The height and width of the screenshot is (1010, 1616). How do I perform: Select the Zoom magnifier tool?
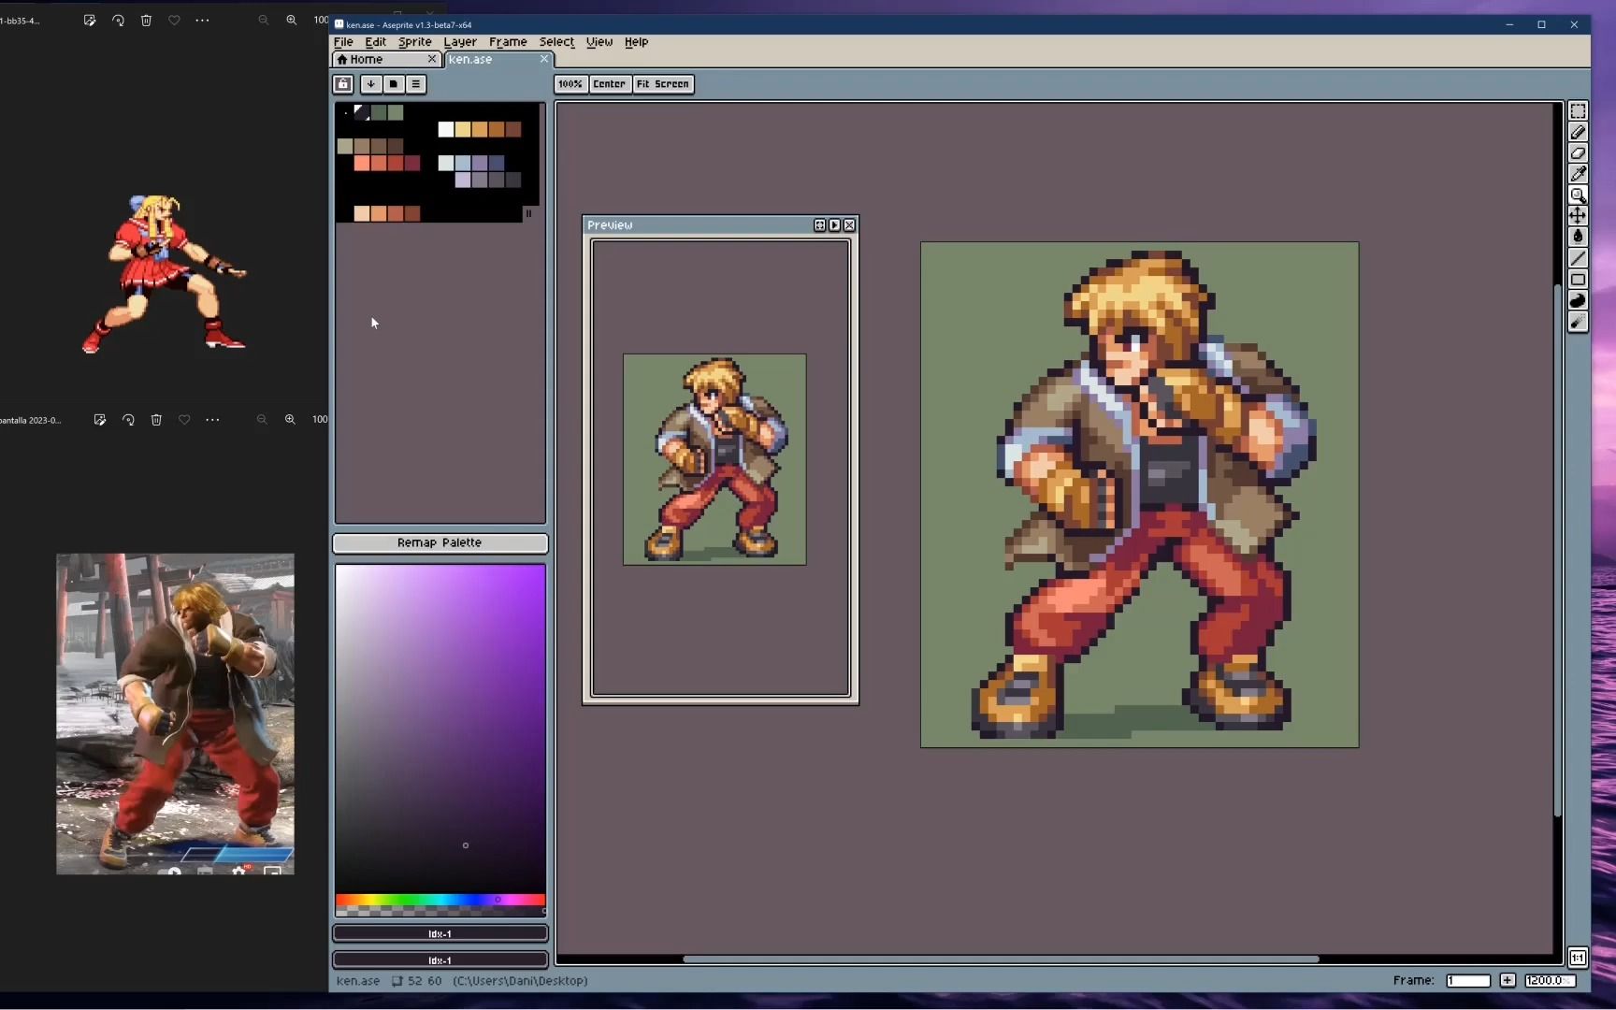coord(1578,195)
